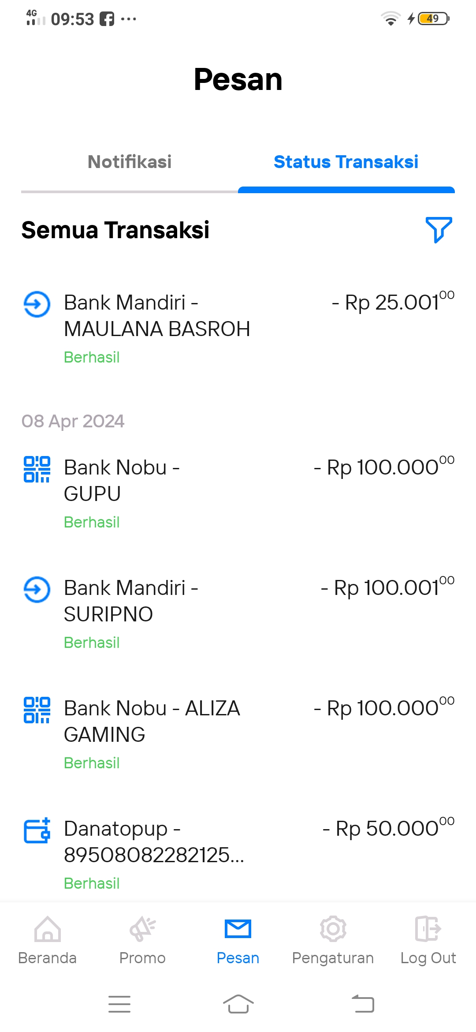
Task: Open Bank Nobu ALIZA GAMING transaction
Action: [x=152, y=722]
